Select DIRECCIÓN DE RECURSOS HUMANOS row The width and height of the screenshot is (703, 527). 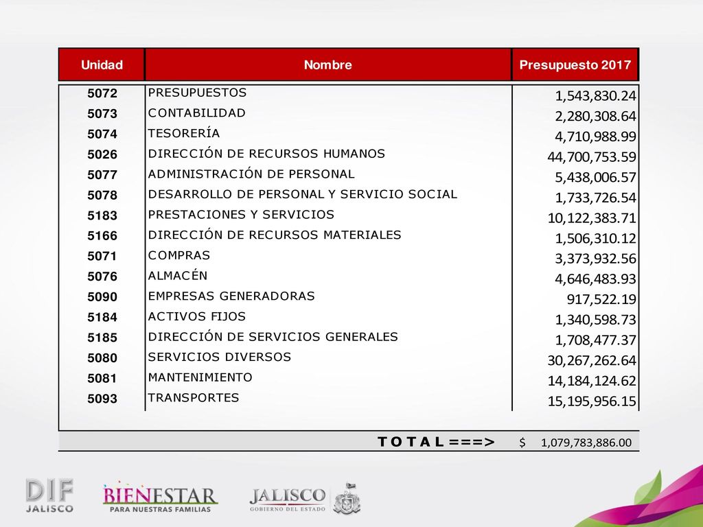pyautogui.click(x=348, y=154)
